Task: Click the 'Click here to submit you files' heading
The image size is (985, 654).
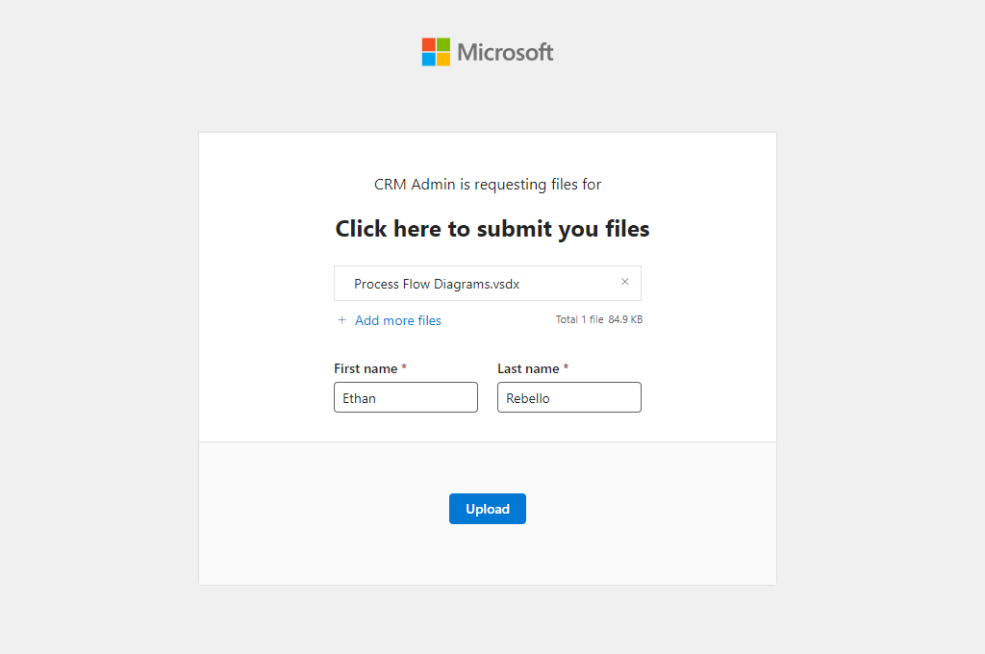Action: point(492,229)
